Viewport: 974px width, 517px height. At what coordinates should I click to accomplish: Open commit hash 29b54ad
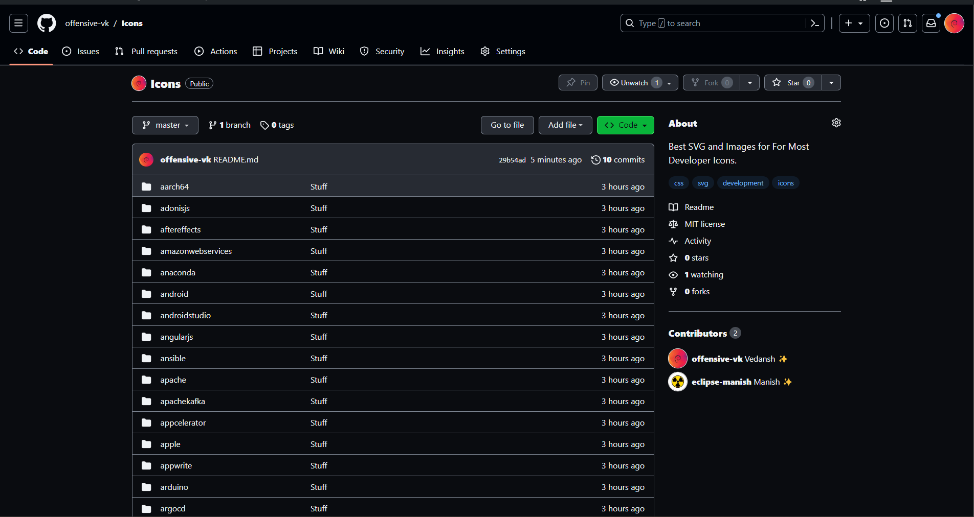(x=512, y=160)
